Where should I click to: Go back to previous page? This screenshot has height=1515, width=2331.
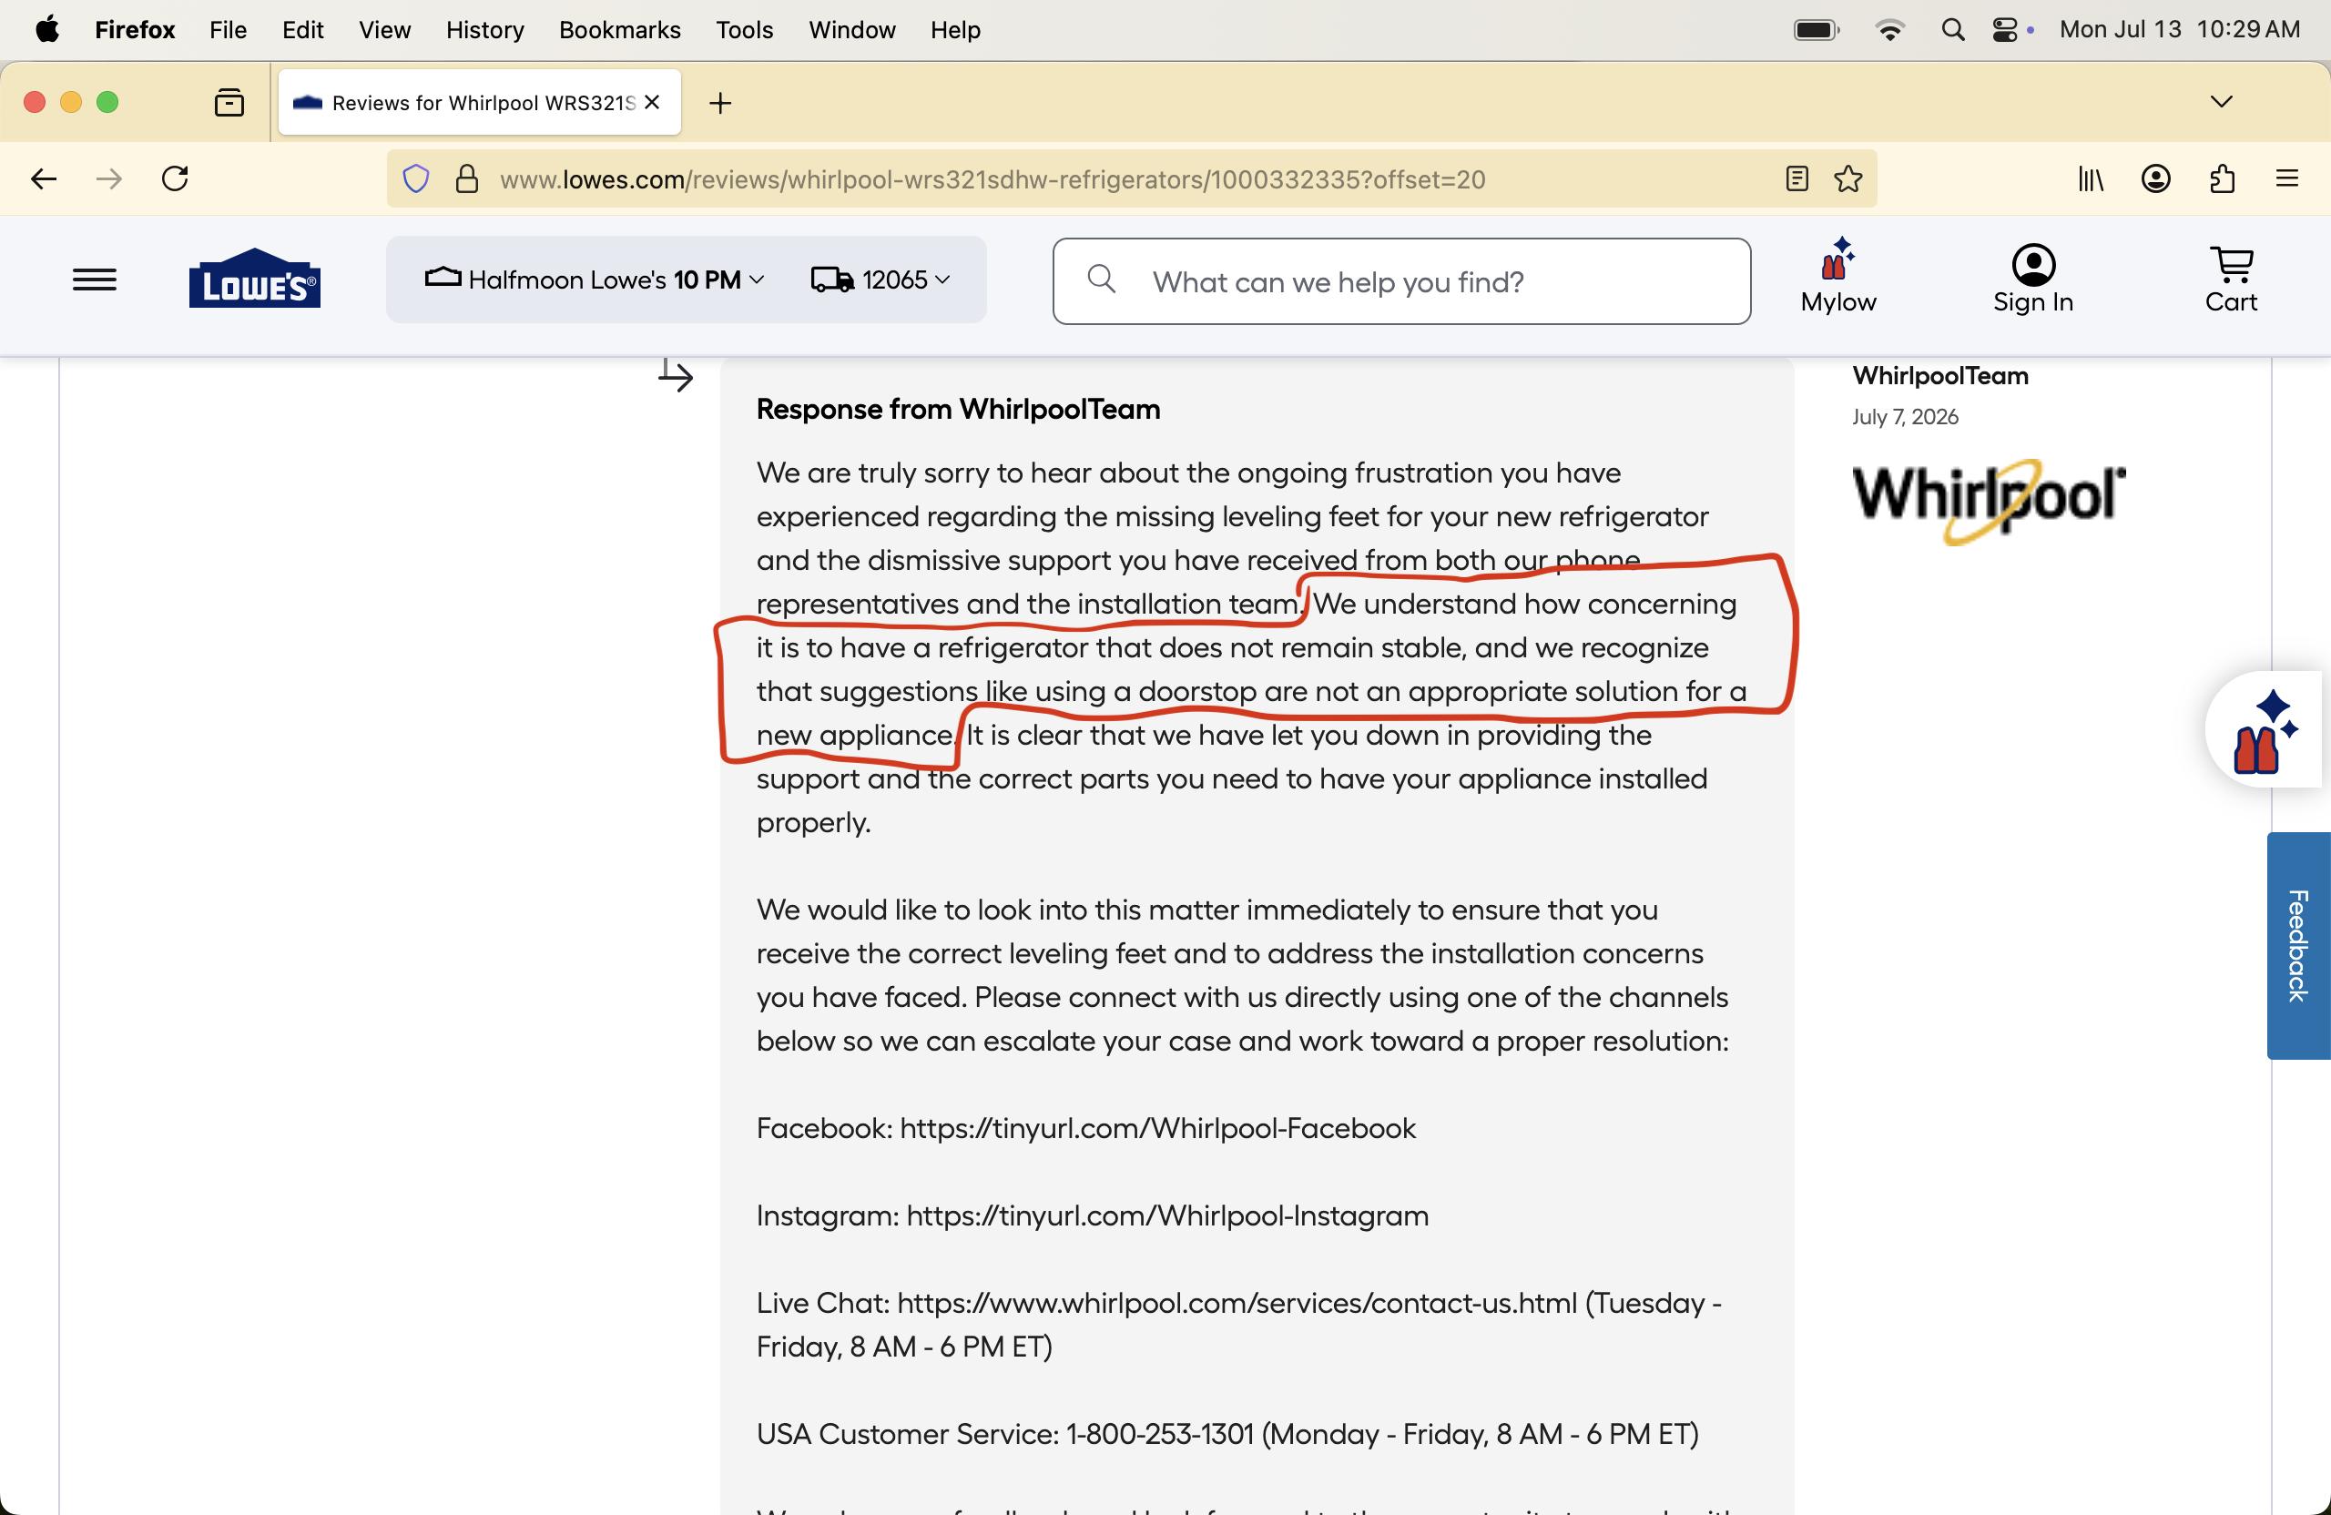pyautogui.click(x=43, y=178)
